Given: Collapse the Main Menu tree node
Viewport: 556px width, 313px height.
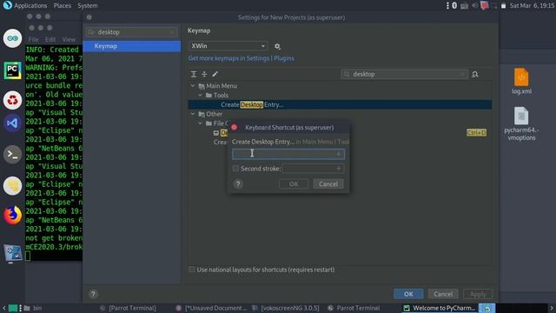Looking at the screenshot, I should click(x=193, y=86).
